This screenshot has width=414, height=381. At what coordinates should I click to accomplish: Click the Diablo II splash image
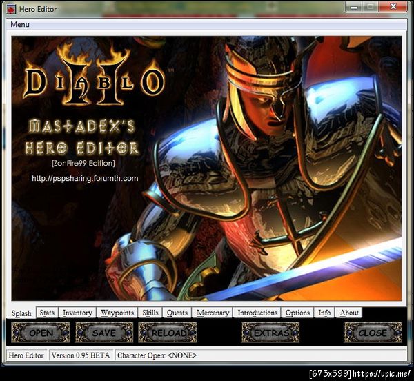pos(207,168)
